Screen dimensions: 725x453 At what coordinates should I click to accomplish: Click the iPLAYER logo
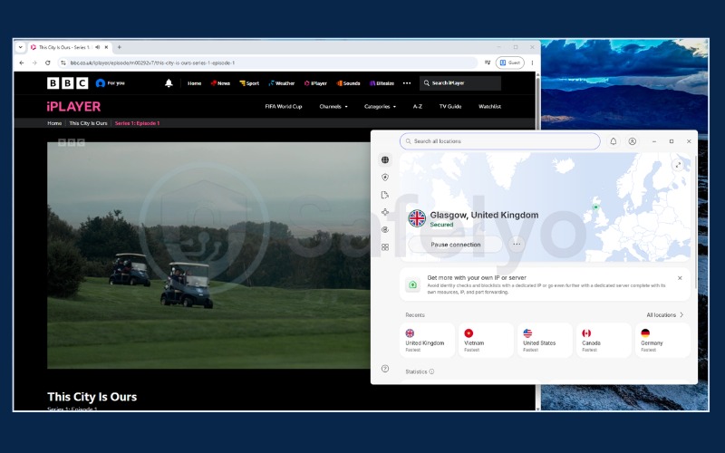[x=73, y=107]
